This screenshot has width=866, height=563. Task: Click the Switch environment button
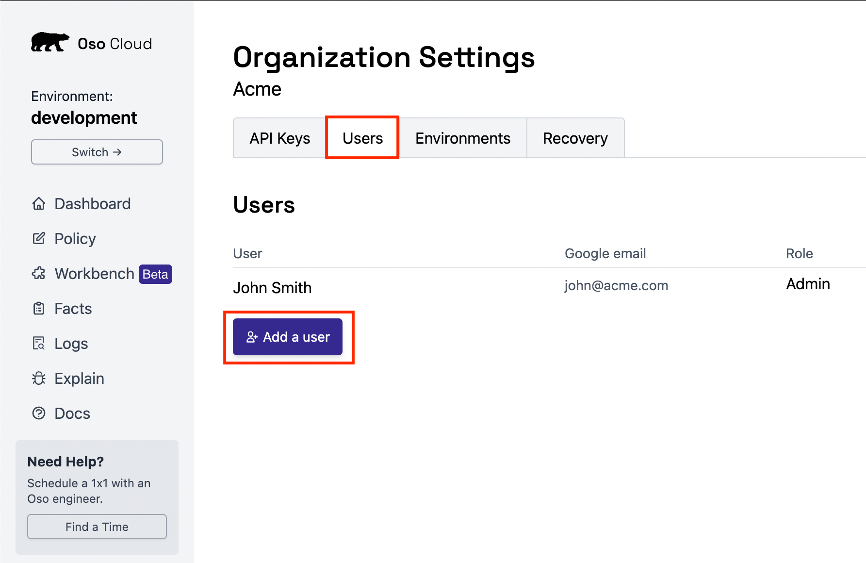click(97, 152)
